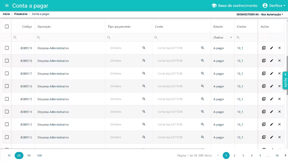288x161 pixels.
Task: Click the pencil icon on row 8389512
Action: point(272,137)
